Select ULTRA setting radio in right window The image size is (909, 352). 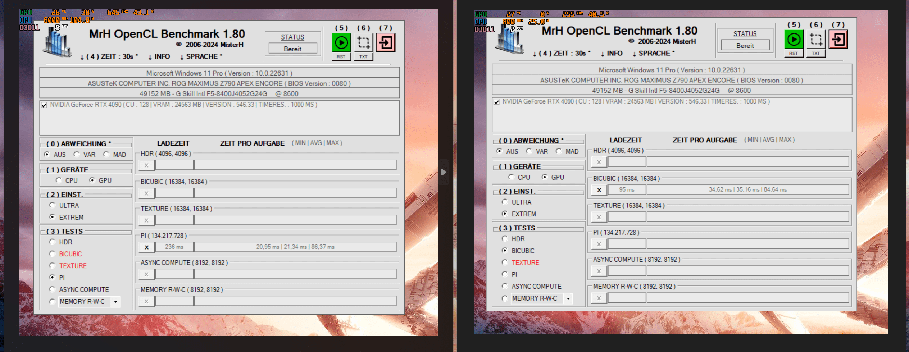click(x=505, y=202)
